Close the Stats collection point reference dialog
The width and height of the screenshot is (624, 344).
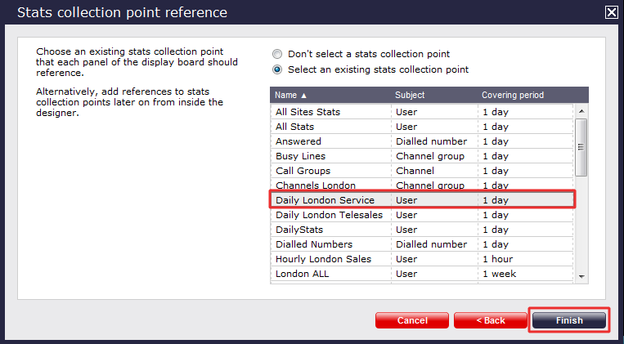610,12
